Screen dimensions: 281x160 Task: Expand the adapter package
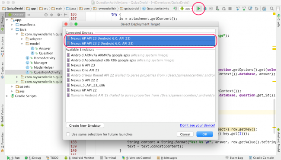tap(22, 39)
